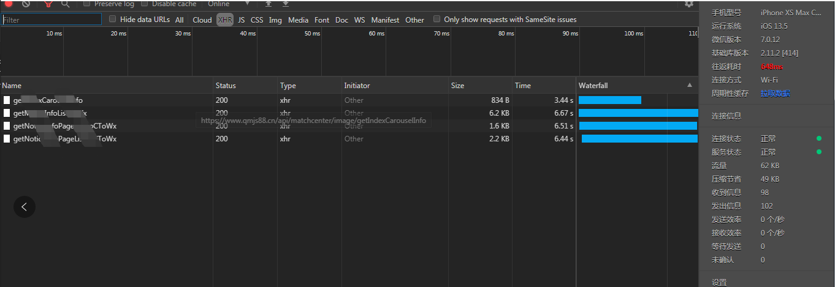
Task: Sort by the Status column header
Action: [x=245, y=86]
